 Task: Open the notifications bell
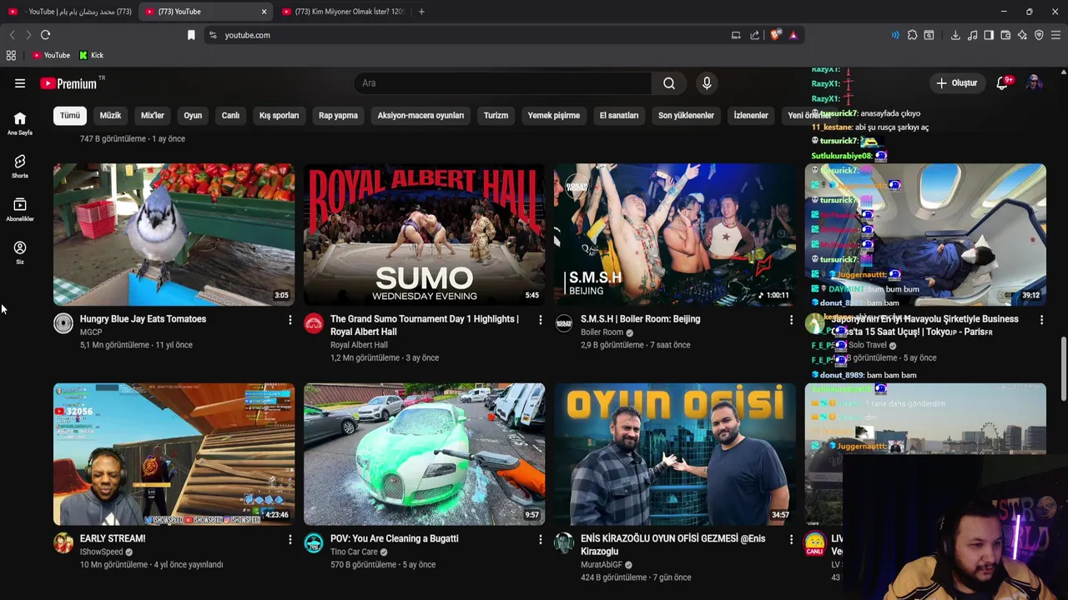[1003, 83]
